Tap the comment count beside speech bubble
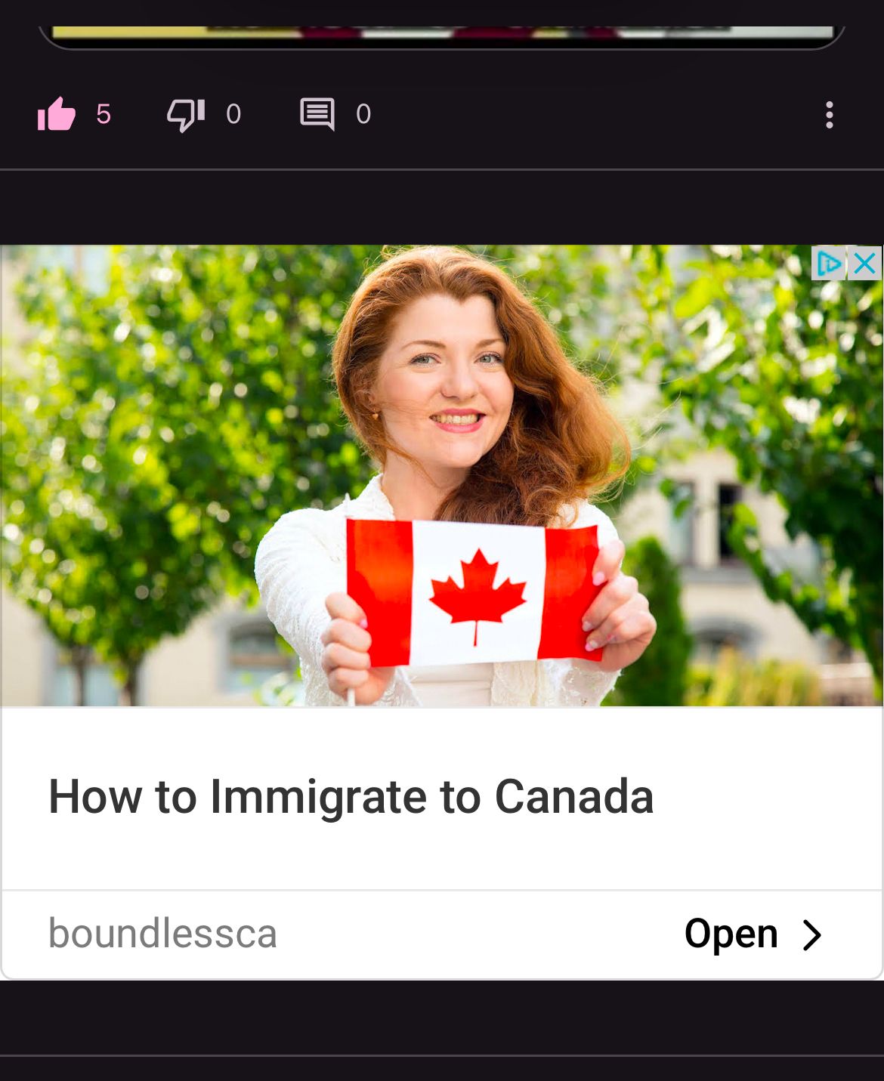Screen dimensions: 884x1081 coord(363,114)
